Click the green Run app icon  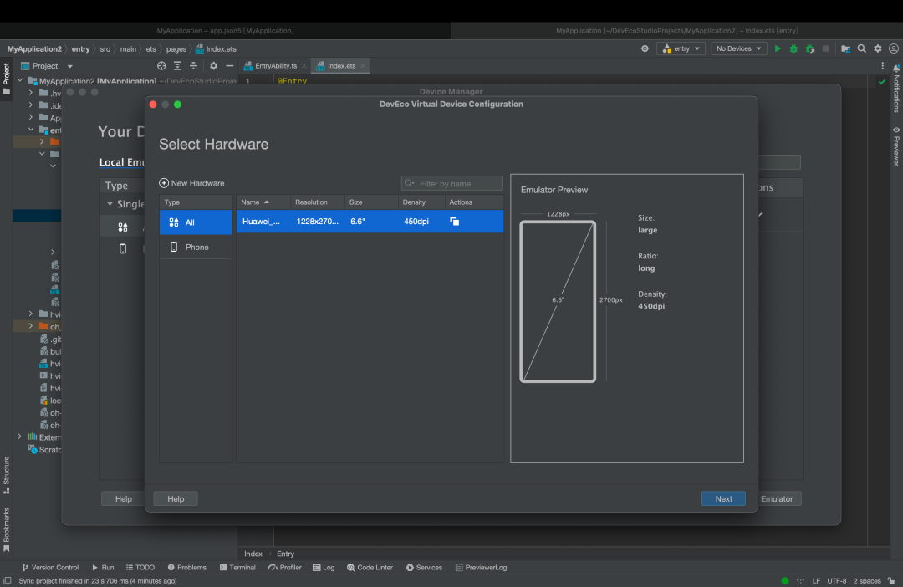click(778, 48)
